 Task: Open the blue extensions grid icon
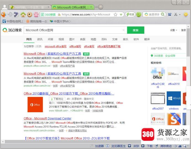[x=170, y=14]
